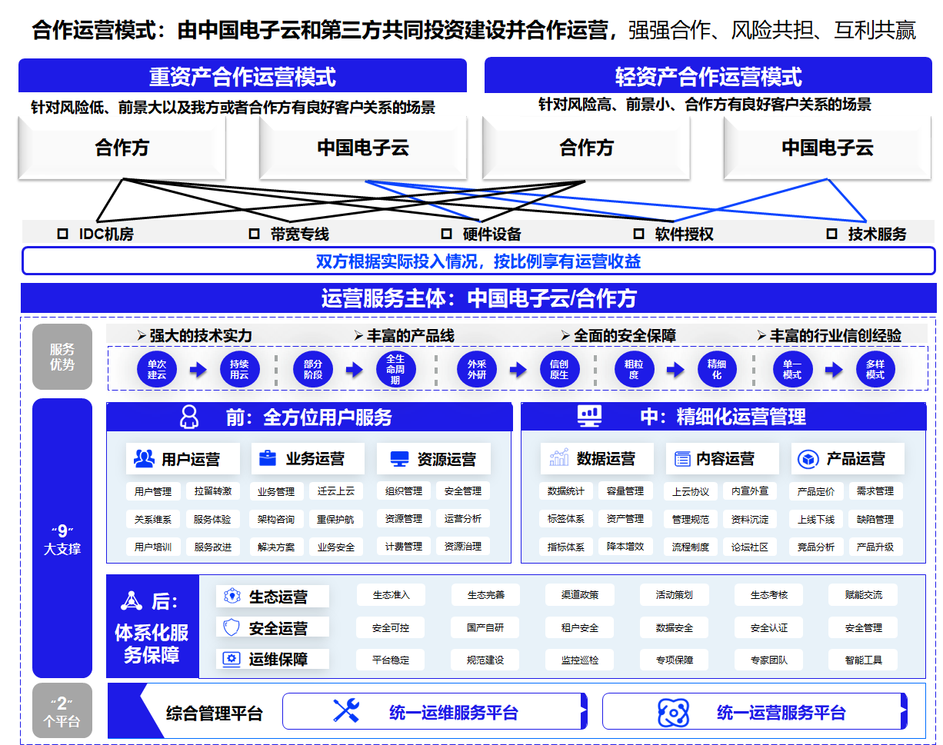Click the monitor icon beside 资源运营
Viewport: 943px width, 745px height.
[x=399, y=459]
